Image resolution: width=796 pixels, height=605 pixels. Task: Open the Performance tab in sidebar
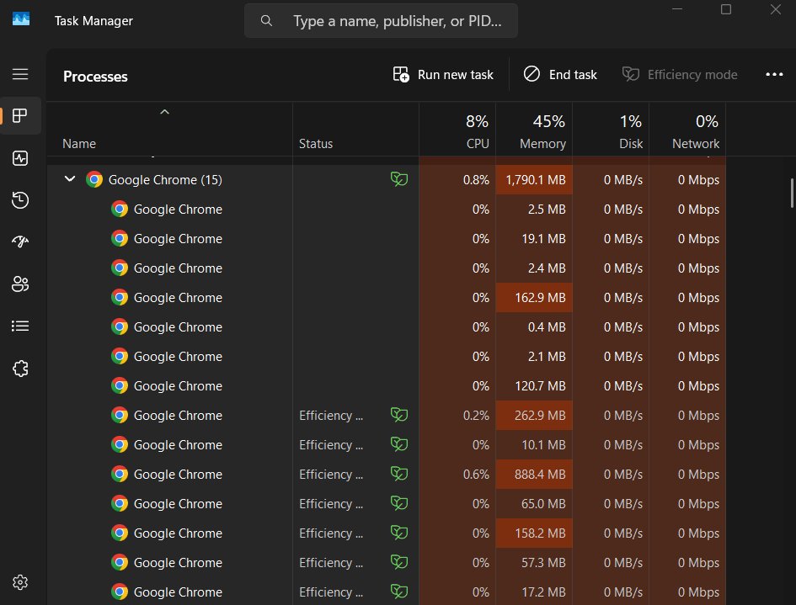[x=20, y=158]
